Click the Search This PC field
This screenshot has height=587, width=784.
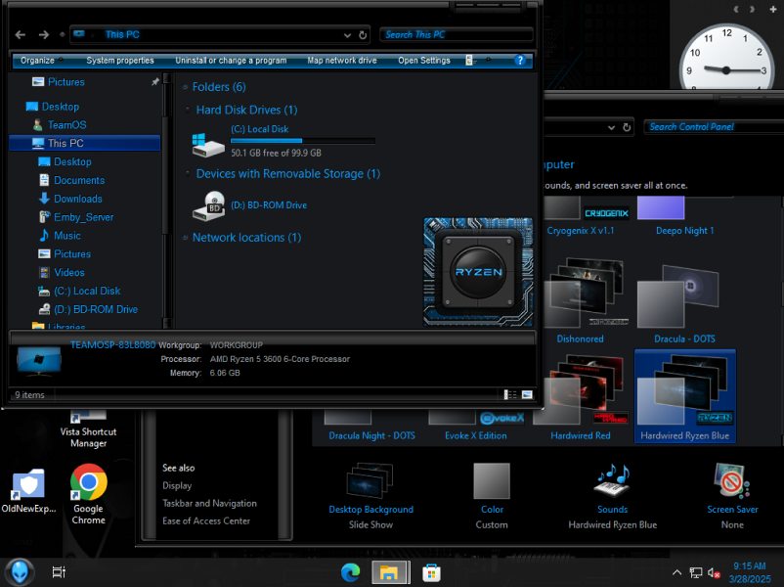point(456,34)
